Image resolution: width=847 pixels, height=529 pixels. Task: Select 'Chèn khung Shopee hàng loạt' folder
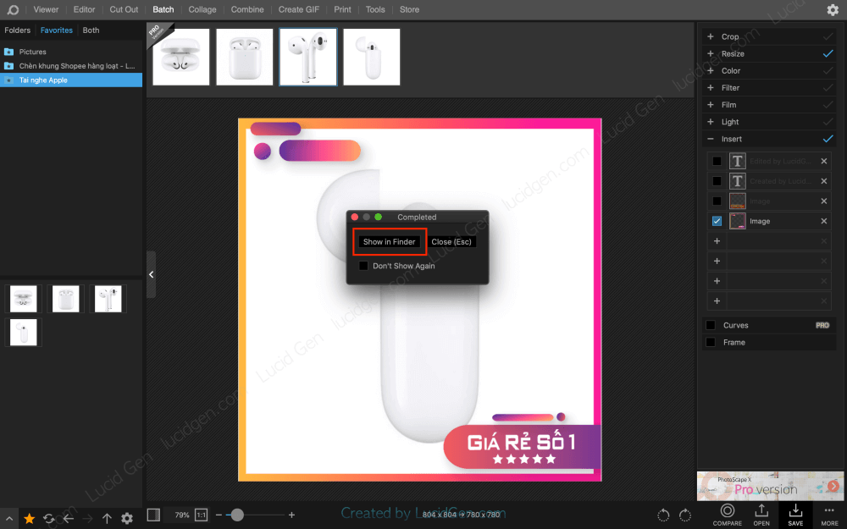(x=71, y=66)
